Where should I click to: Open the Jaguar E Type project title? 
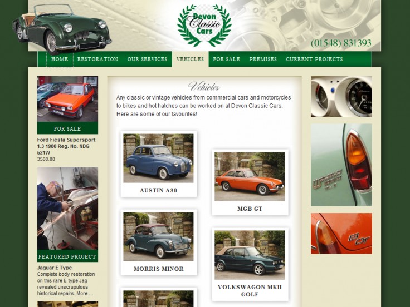tap(55, 268)
